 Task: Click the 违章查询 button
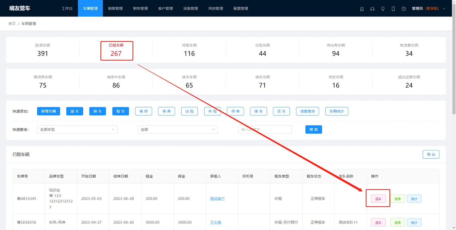(308, 111)
